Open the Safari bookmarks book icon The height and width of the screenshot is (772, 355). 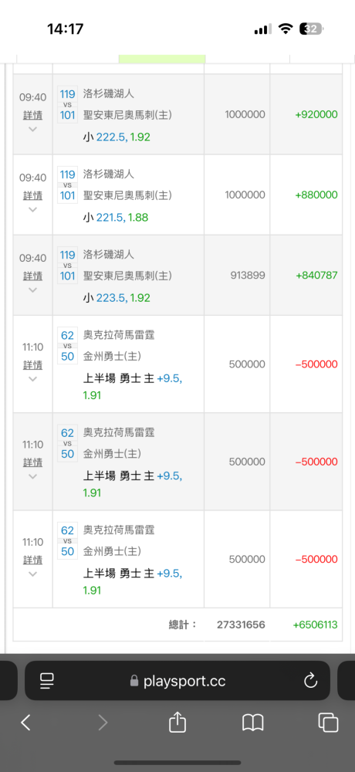253,723
